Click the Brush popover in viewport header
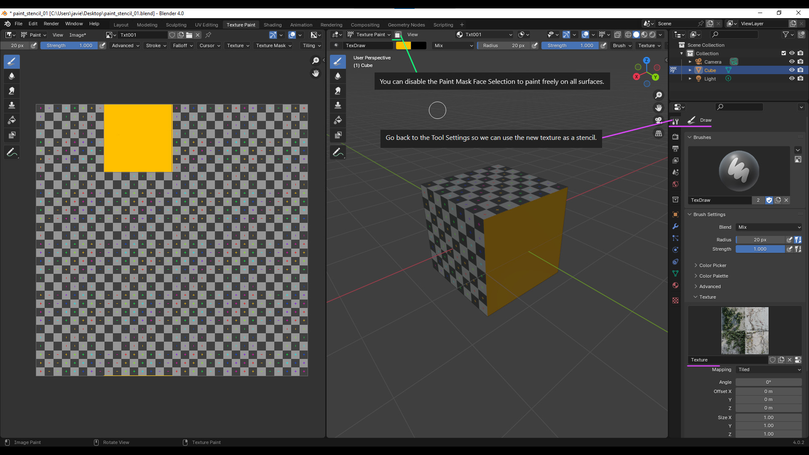This screenshot has height=455, width=809. coord(622,45)
